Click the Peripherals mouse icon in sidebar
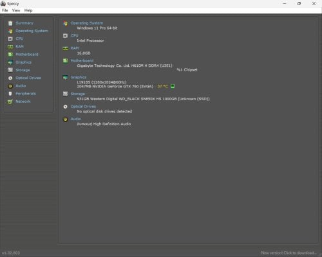The image size is (322, 257). pos(10,94)
